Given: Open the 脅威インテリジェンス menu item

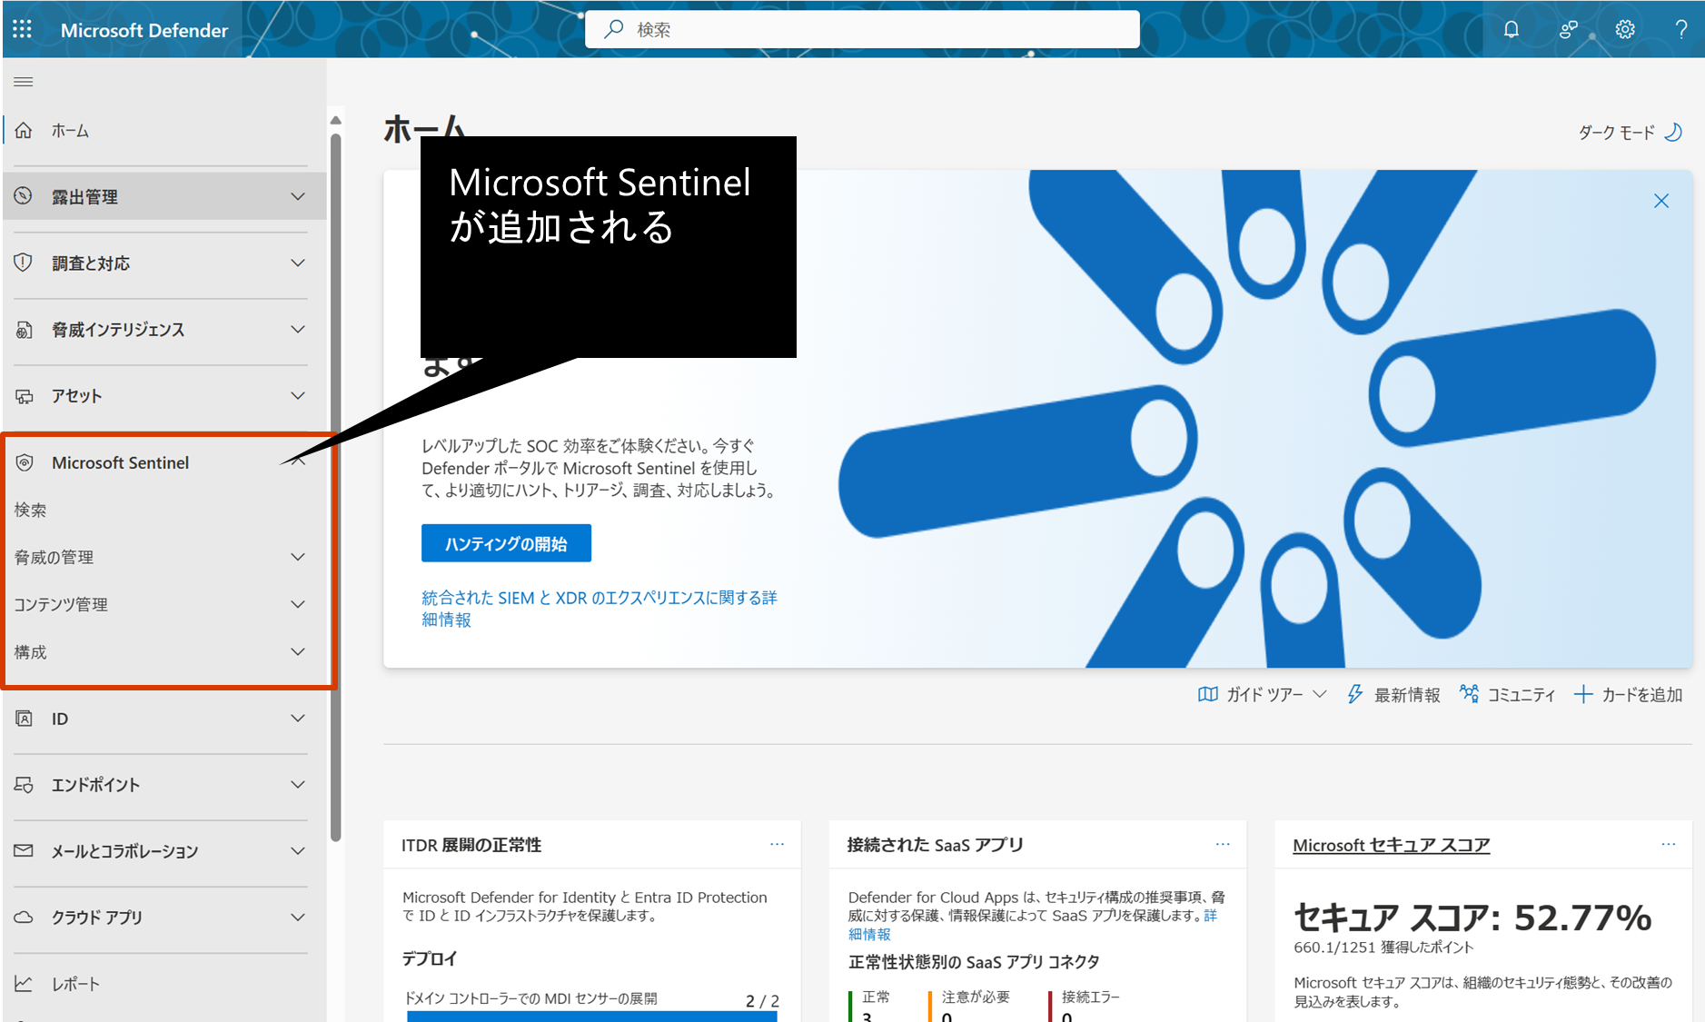Looking at the screenshot, I should (x=118, y=330).
